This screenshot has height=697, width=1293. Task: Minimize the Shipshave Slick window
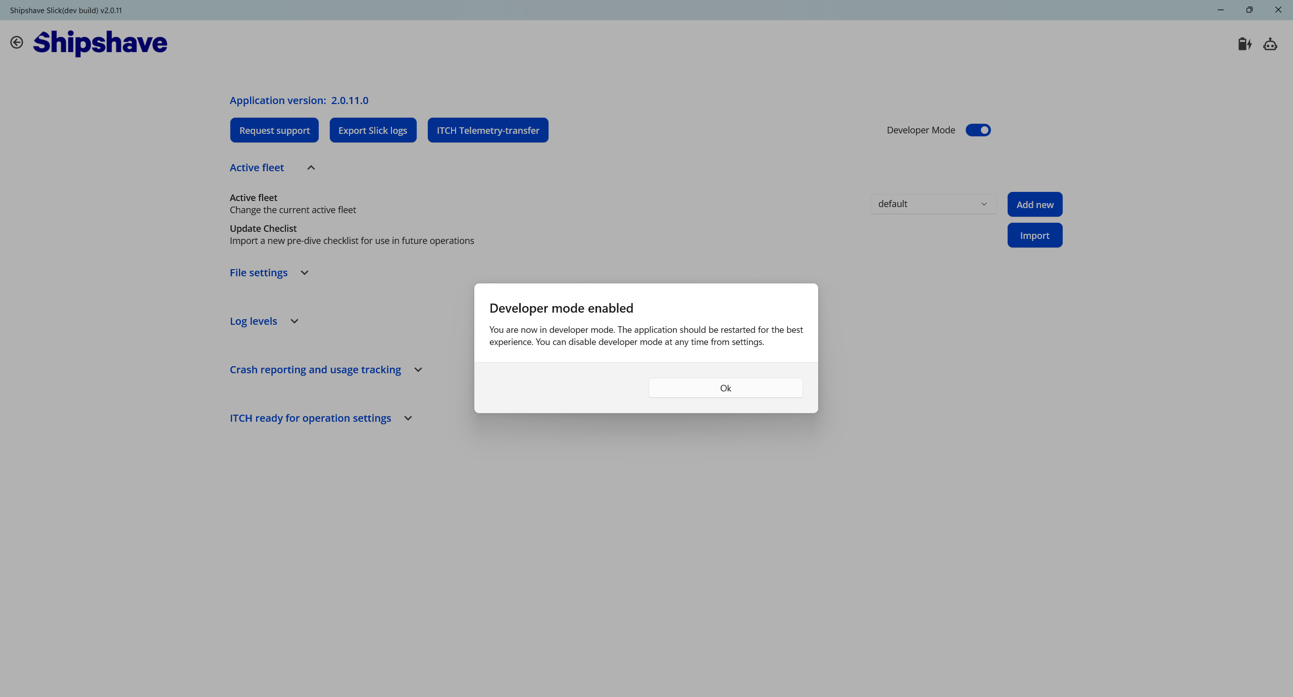click(1221, 10)
